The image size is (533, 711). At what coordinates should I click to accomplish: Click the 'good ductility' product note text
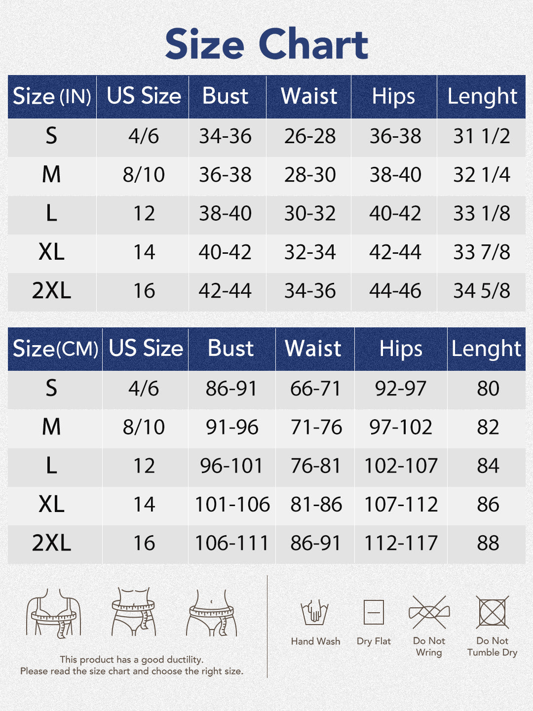(132, 660)
